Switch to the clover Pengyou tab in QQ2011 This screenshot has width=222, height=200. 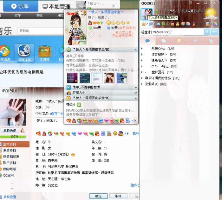click(179, 41)
